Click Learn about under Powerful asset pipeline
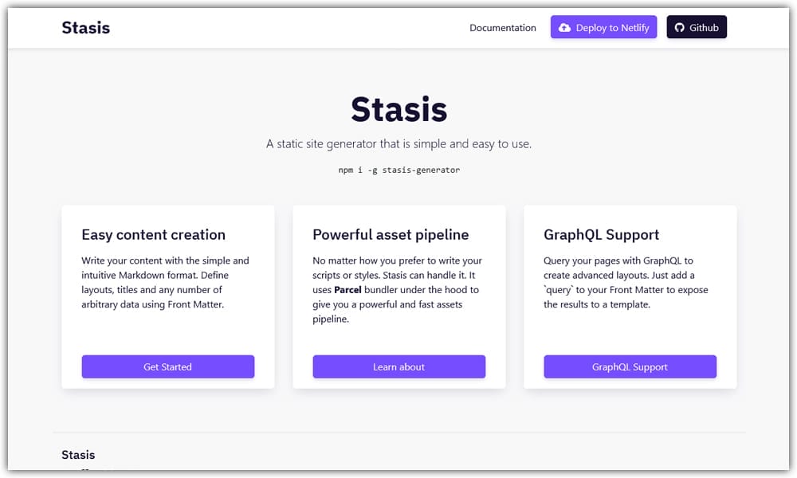 pos(398,366)
